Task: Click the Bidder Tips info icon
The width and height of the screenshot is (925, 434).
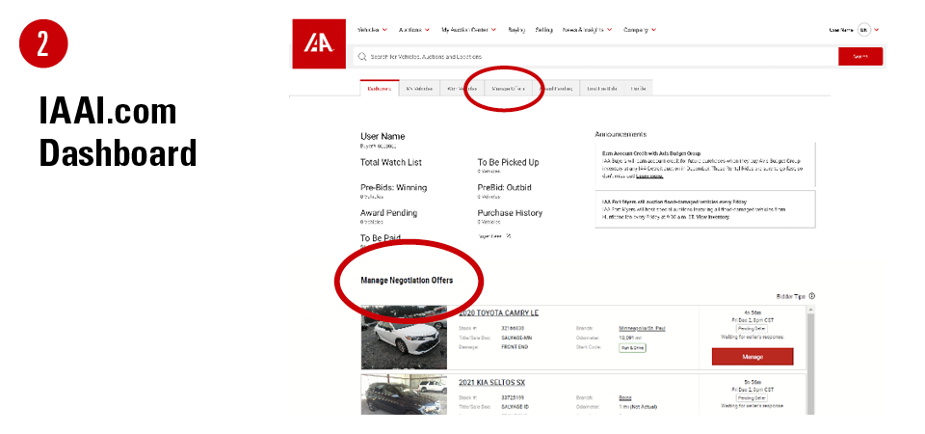Action: click(811, 296)
